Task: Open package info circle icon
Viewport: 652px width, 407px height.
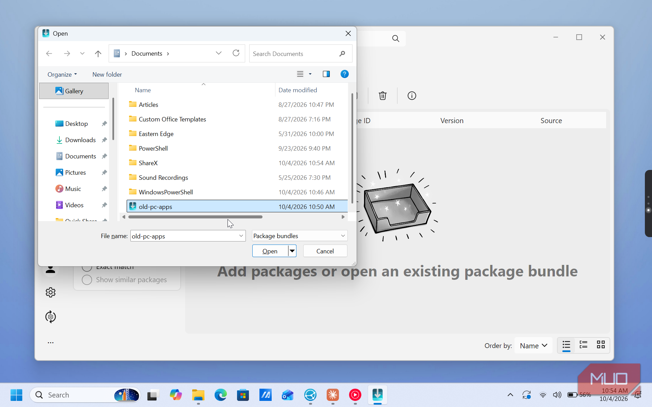Action: (412, 96)
